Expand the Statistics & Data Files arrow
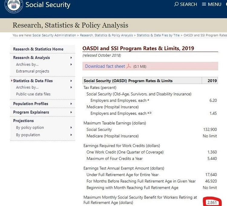227x206 pixels. (71, 81)
